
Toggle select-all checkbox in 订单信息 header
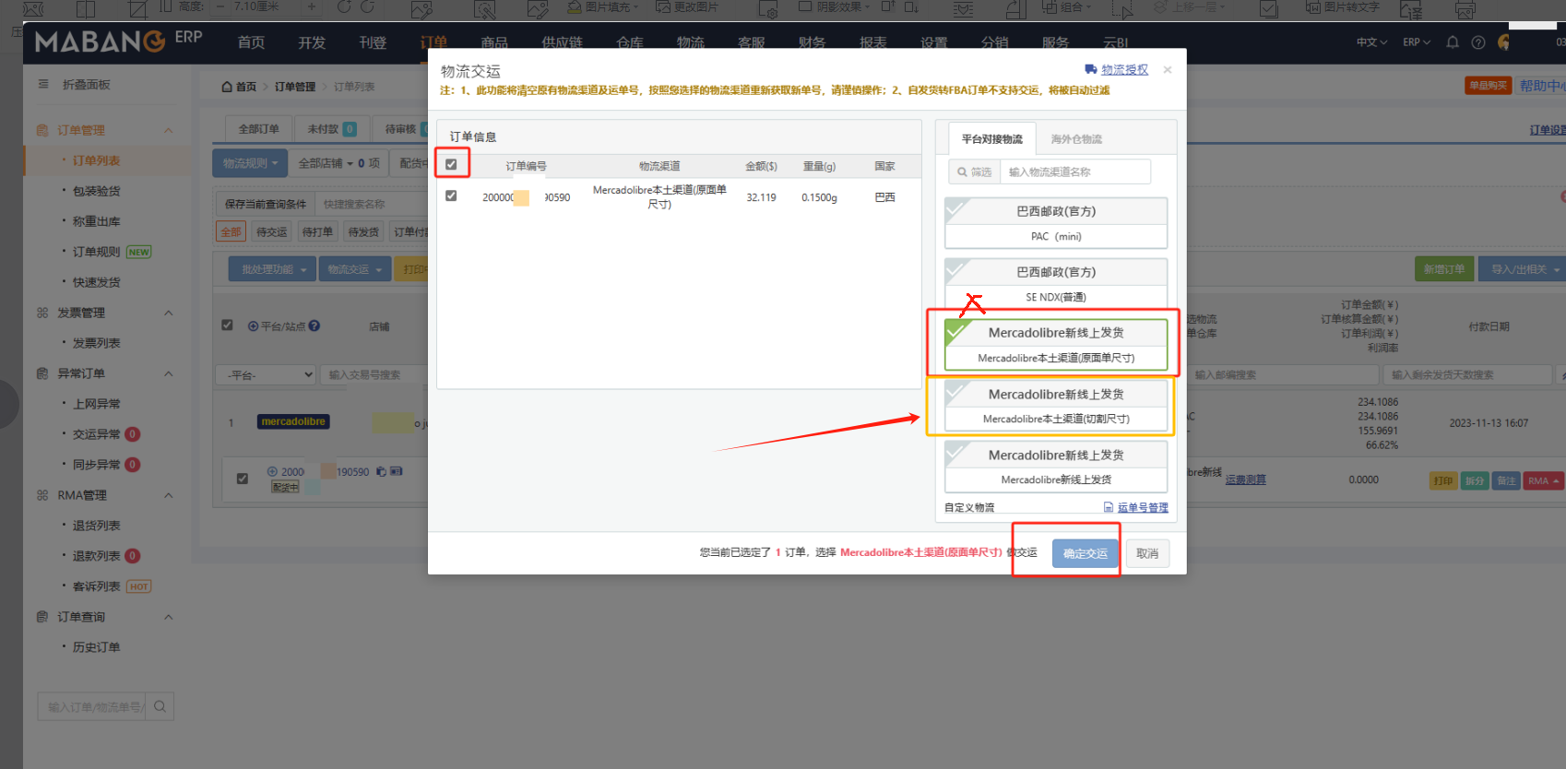point(451,164)
